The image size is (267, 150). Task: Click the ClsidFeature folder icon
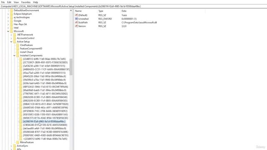pos(18,45)
